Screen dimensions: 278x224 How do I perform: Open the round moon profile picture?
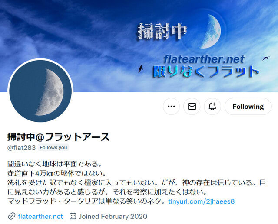[x=40, y=91]
